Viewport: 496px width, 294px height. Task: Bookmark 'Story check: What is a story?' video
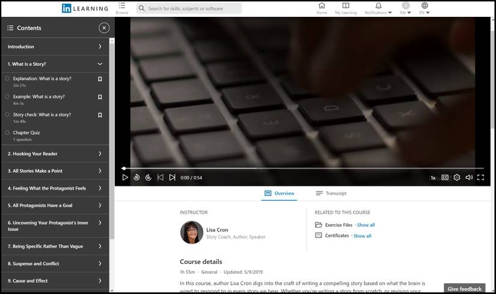(100, 115)
